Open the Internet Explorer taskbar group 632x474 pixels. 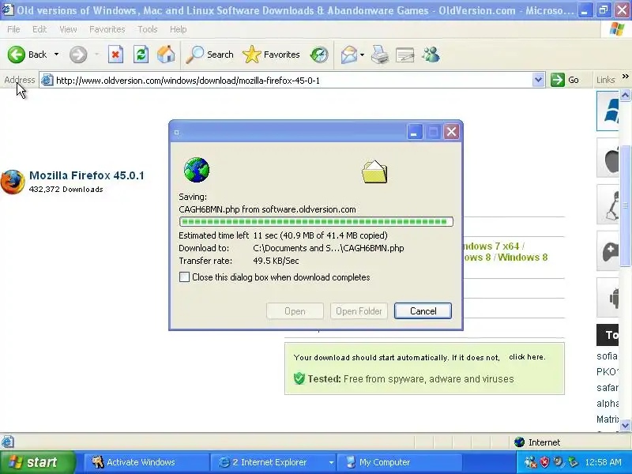coord(273,462)
